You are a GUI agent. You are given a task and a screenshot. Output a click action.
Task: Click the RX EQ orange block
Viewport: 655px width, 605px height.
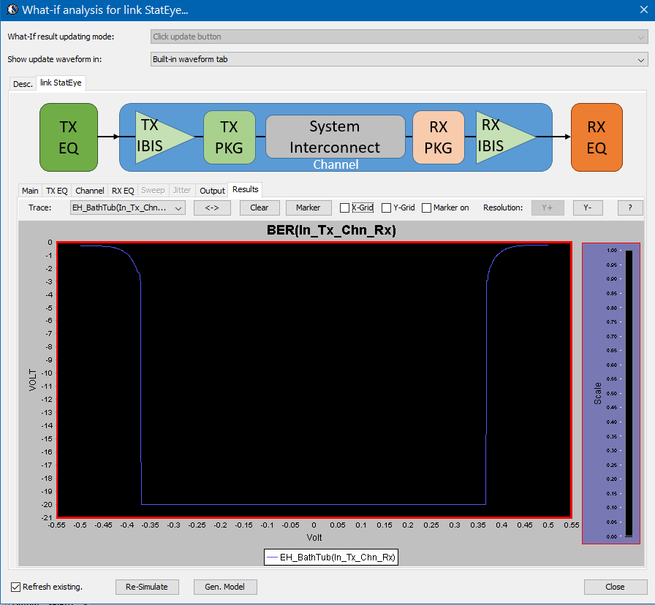click(x=597, y=137)
